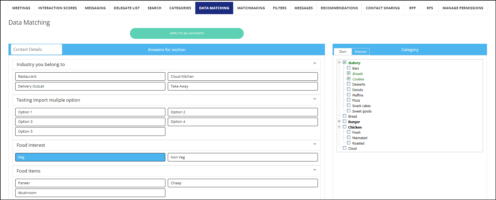Viewport: 496px width, 200px height.
Task: Open the Matchmaking tab
Action: 251,8
